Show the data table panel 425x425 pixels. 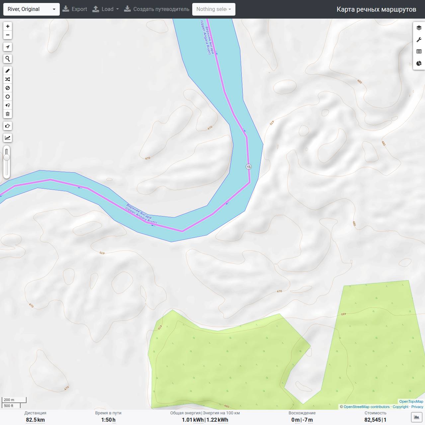click(419, 51)
